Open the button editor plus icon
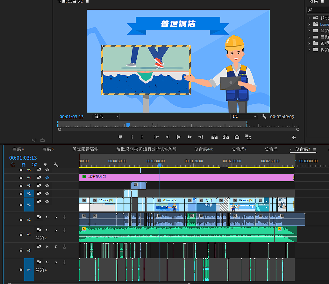The width and height of the screenshot is (329, 284). point(294,137)
